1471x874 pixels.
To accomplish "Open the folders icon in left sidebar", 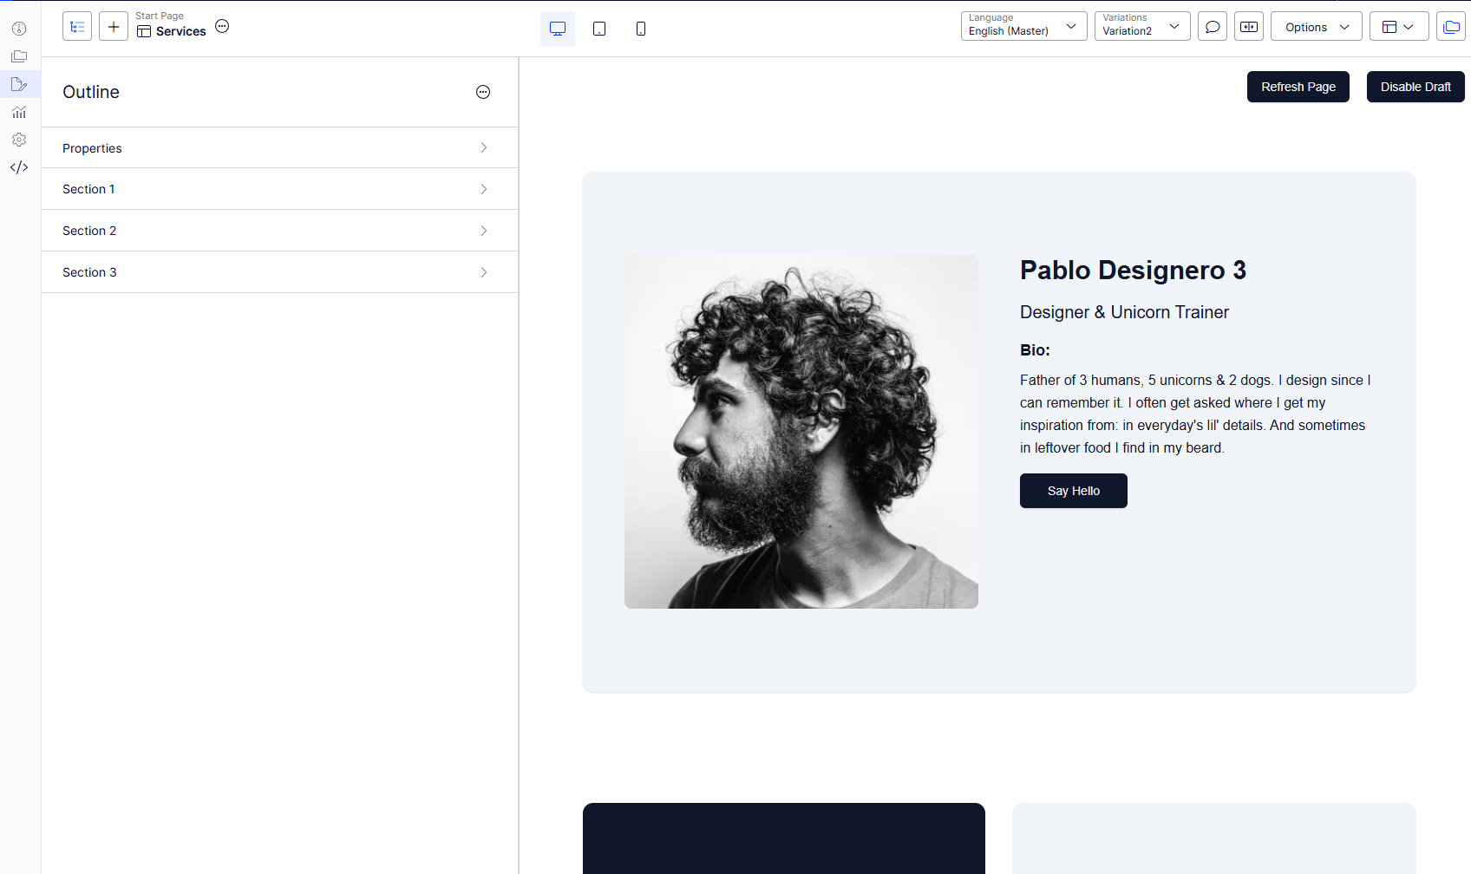I will (x=19, y=56).
